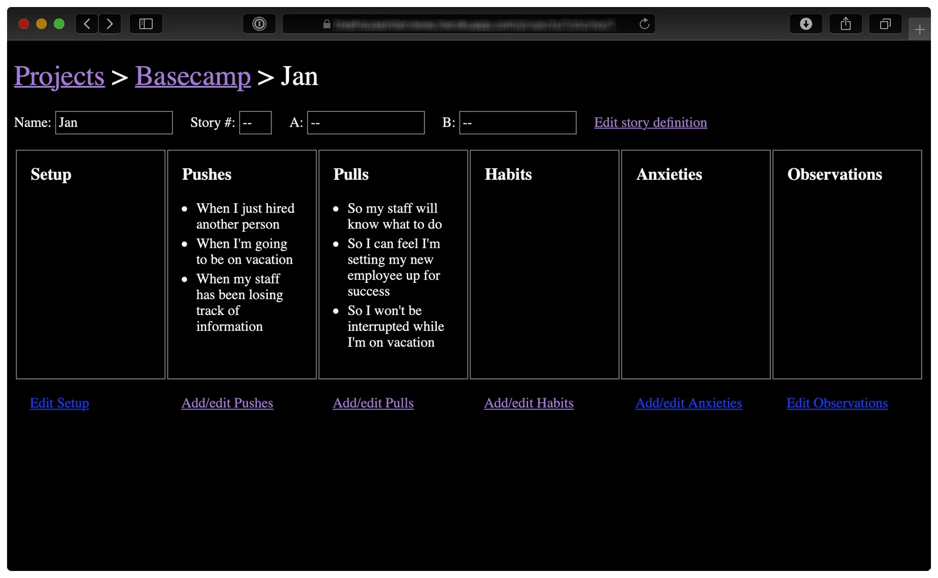Viewport: 938px width, 578px height.
Task: Click the Pulls column heading
Action: pyautogui.click(x=351, y=175)
